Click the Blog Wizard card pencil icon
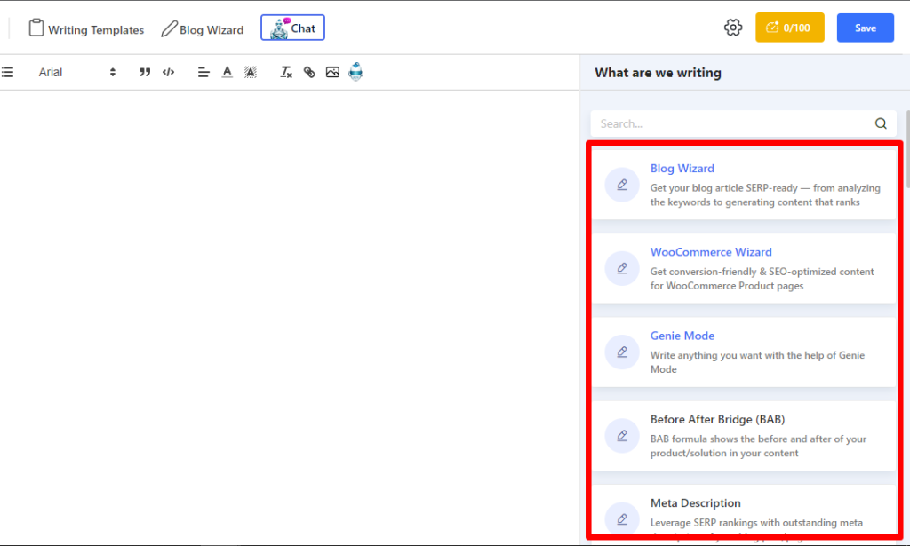 pyautogui.click(x=622, y=185)
